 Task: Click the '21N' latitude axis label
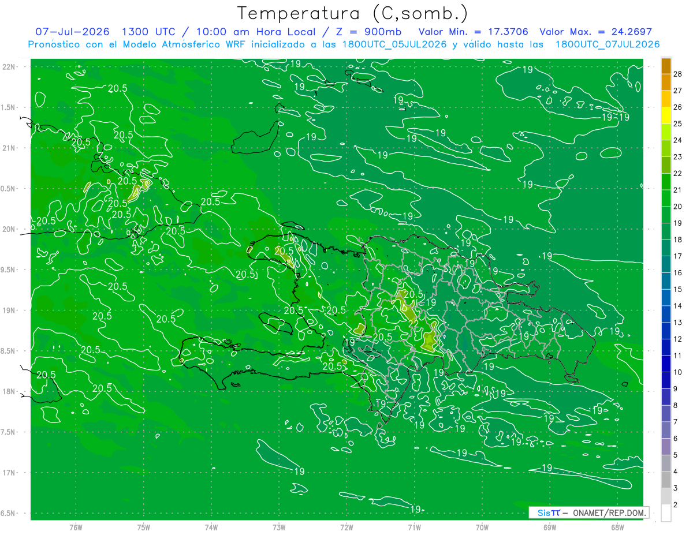click(x=9, y=148)
